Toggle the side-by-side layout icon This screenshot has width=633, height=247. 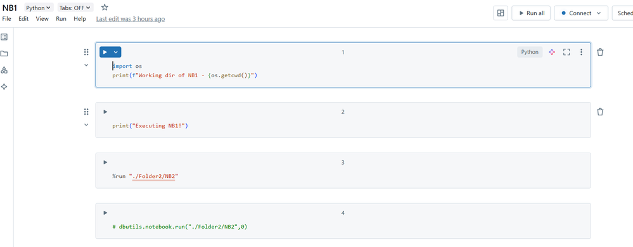(501, 13)
